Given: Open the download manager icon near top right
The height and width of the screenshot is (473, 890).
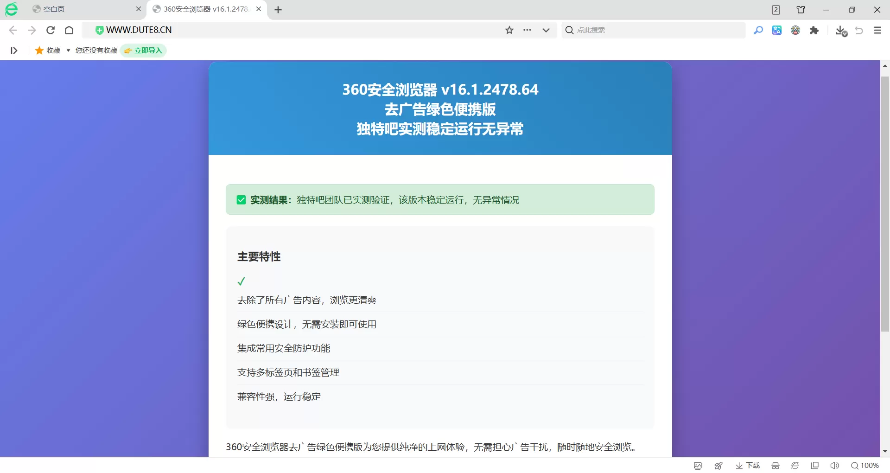Looking at the screenshot, I should (x=841, y=30).
